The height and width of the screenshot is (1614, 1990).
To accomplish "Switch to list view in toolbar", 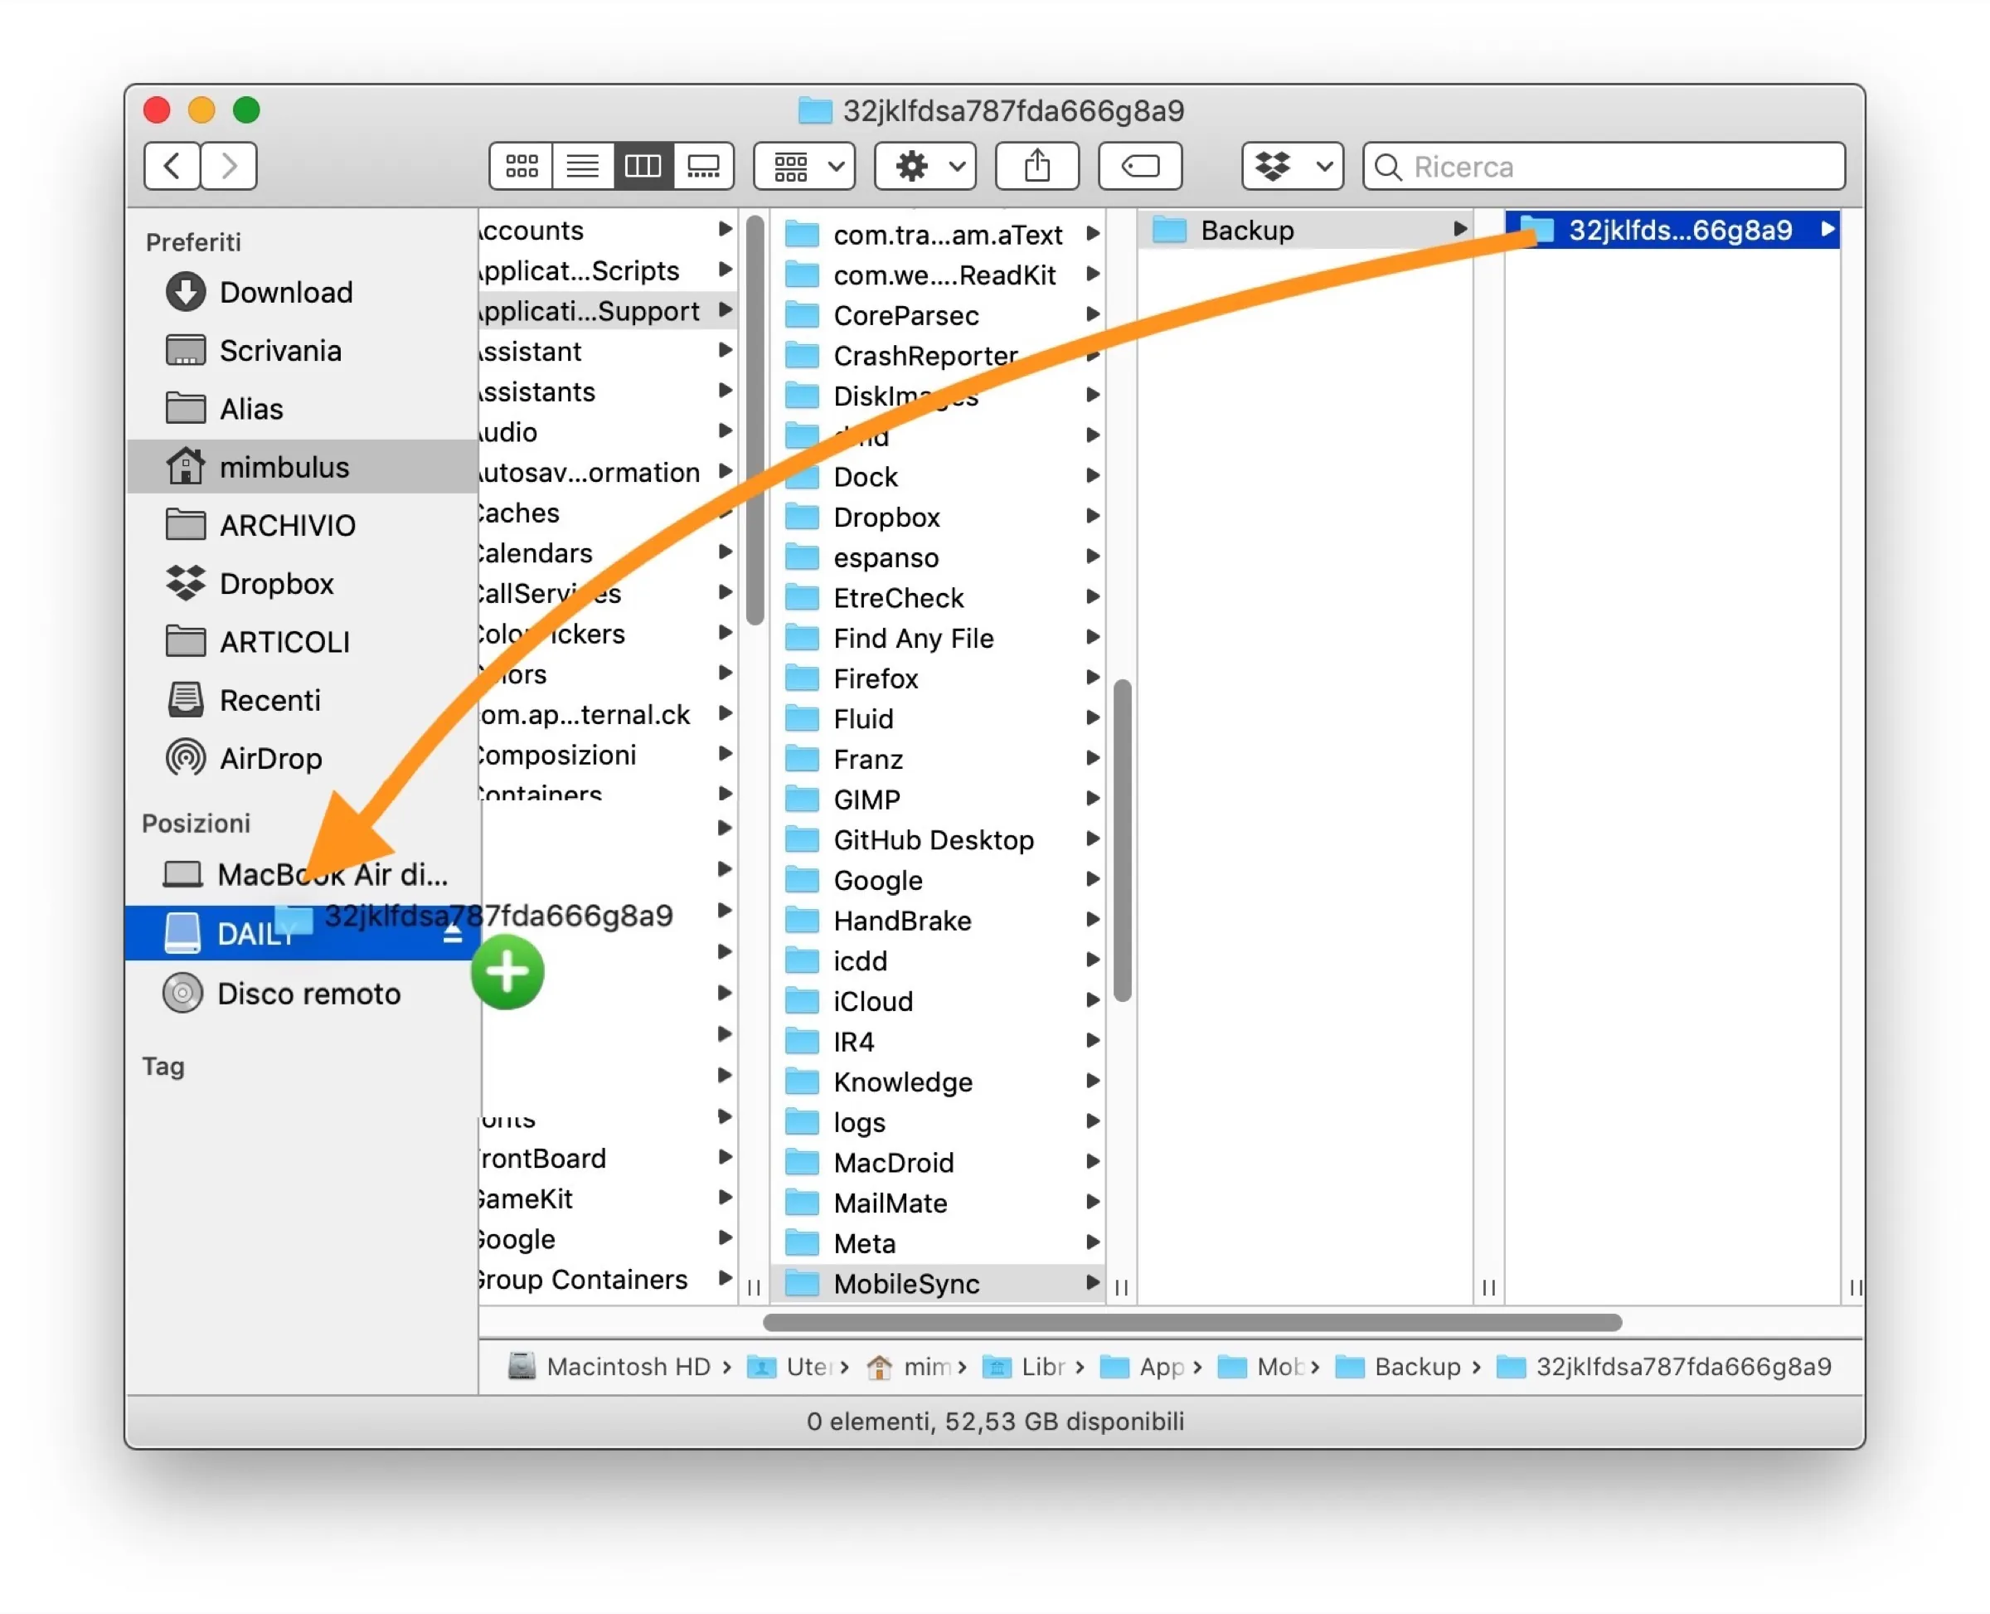I will click(582, 167).
